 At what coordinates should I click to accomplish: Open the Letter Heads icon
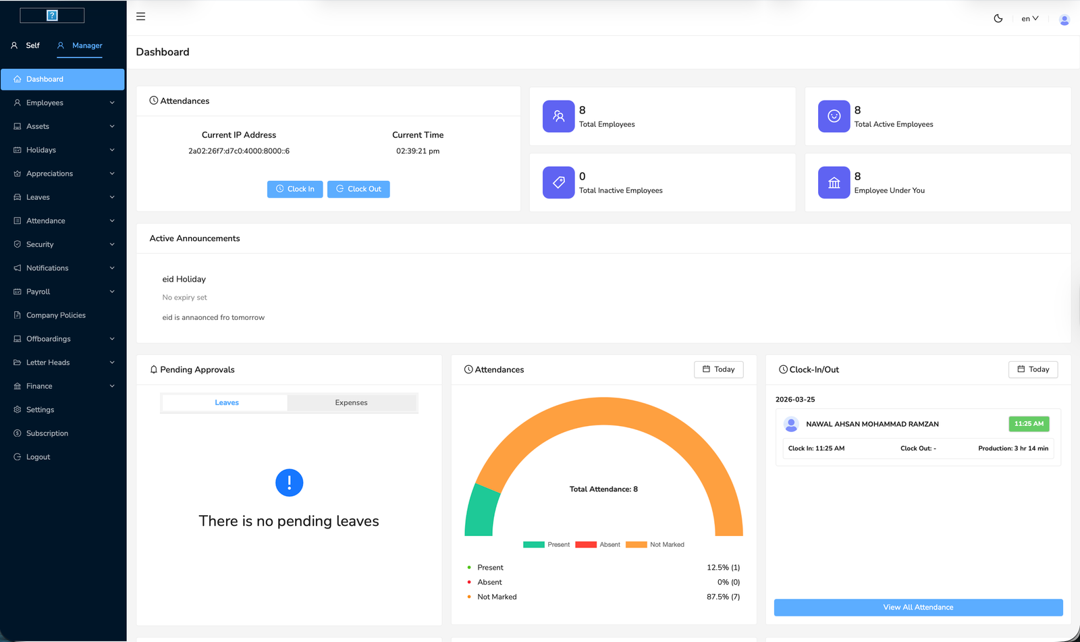pos(17,363)
